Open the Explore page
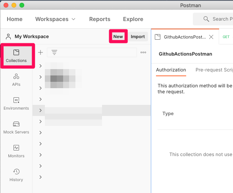Viewport: 233px width, 193px height. click(133, 19)
